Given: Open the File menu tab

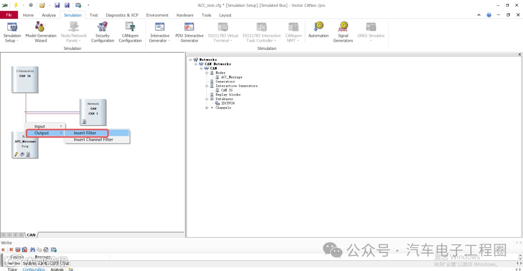Looking at the screenshot, I should (x=9, y=15).
